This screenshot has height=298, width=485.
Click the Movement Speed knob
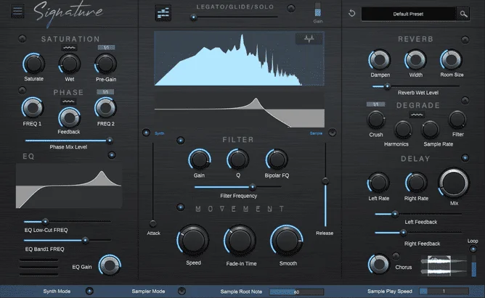(193, 241)
